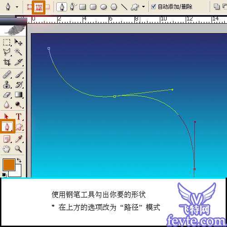Select the Eyedropper tool
The width and height of the screenshot is (227, 227).
click(19, 139)
